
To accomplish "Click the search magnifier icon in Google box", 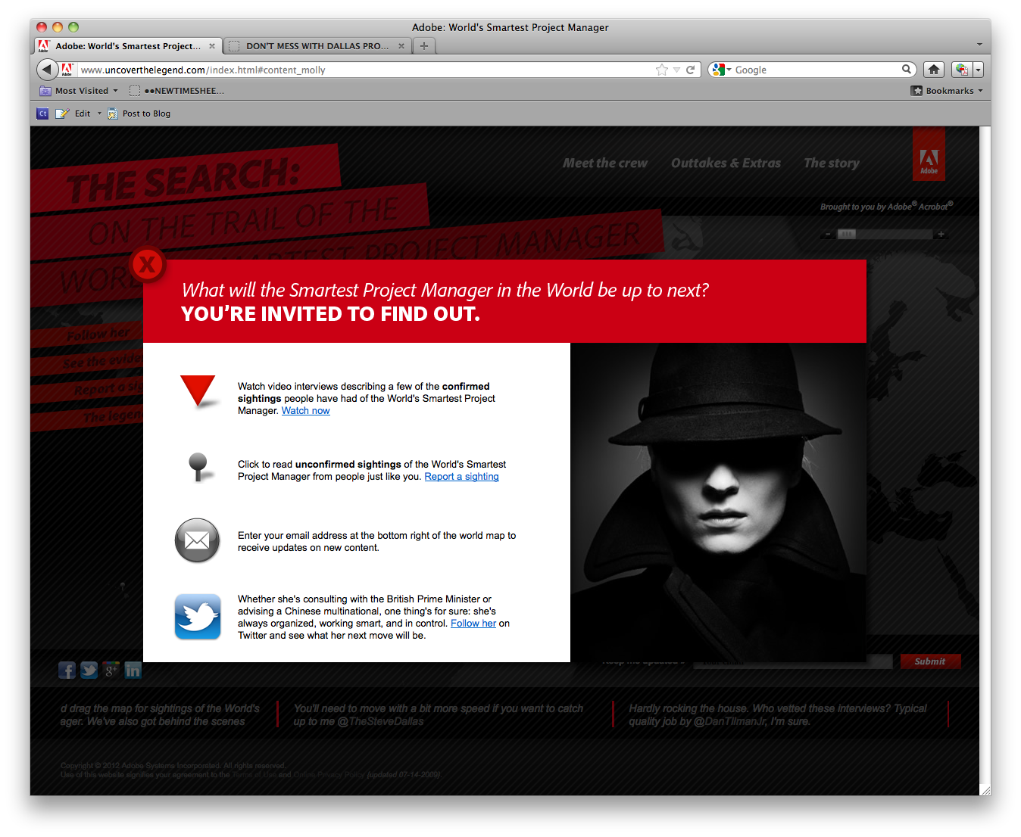I will click(x=906, y=70).
